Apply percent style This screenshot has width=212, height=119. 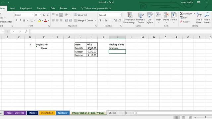[106, 20]
